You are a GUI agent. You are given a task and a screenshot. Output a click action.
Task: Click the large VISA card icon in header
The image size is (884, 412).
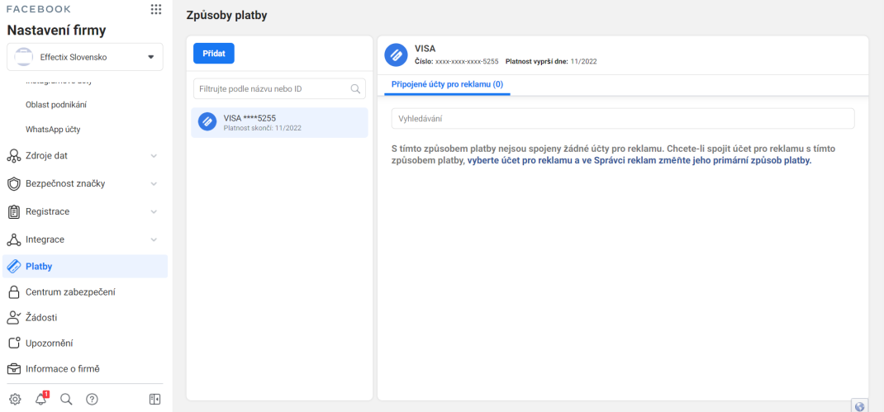(x=396, y=54)
